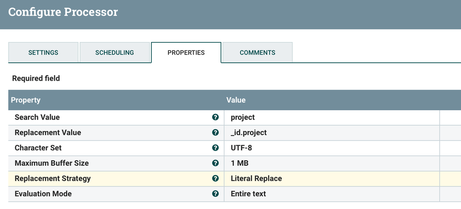
Task: Click Replacement Strategy help question mark
Action: click(x=215, y=179)
